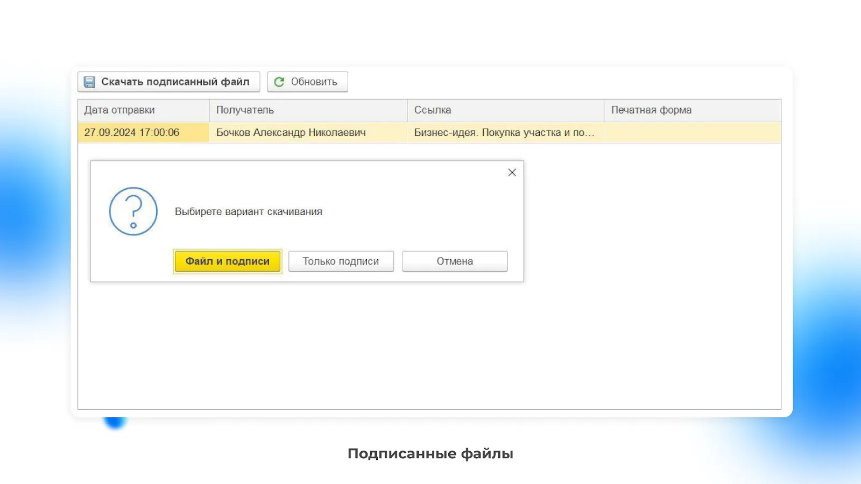
Task: Close the download variant dialog
Action: pos(512,173)
